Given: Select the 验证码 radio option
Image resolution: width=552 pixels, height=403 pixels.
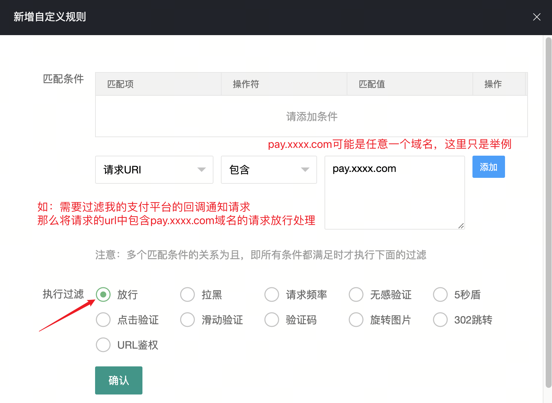Looking at the screenshot, I should [x=272, y=320].
